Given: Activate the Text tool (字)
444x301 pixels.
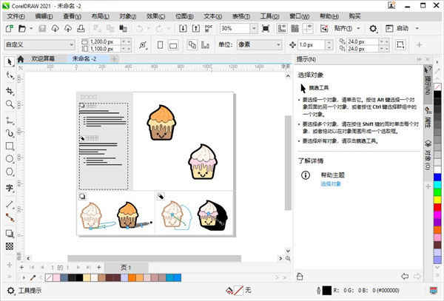Looking at the screenshot, I should click(10, 188).
